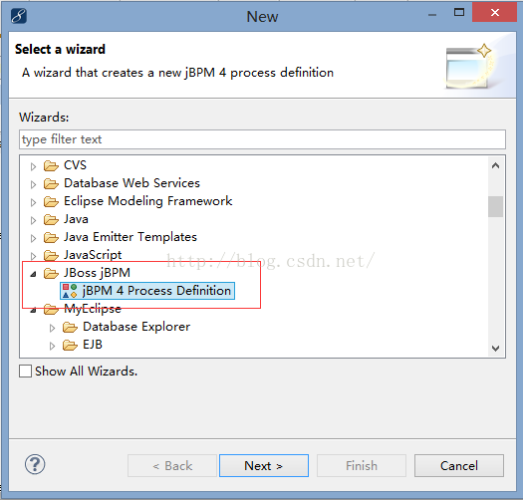Click the MyEclipse app icon in title bar
523x500 pixels.
19,16
